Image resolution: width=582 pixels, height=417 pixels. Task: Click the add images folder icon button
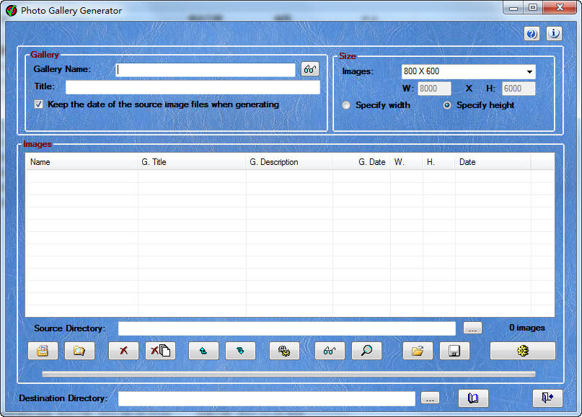pyautogui.click(x=79, y=351)
